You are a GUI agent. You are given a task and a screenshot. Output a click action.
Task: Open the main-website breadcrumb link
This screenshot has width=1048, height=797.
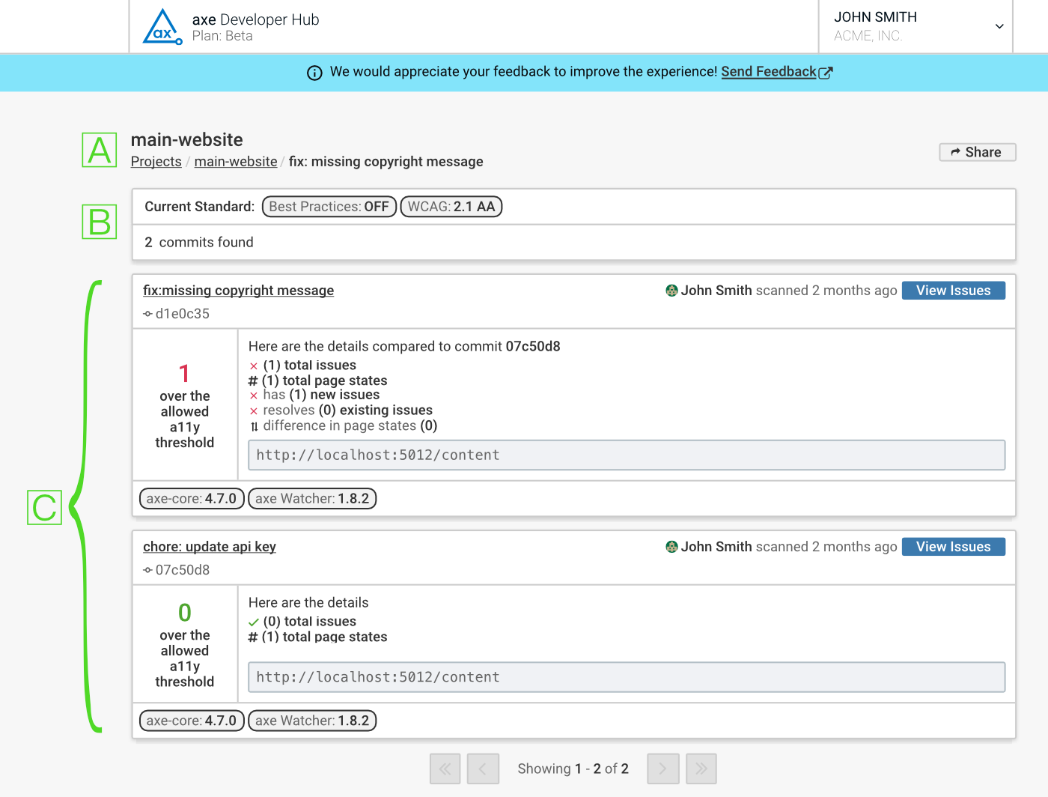pos(235,161)
